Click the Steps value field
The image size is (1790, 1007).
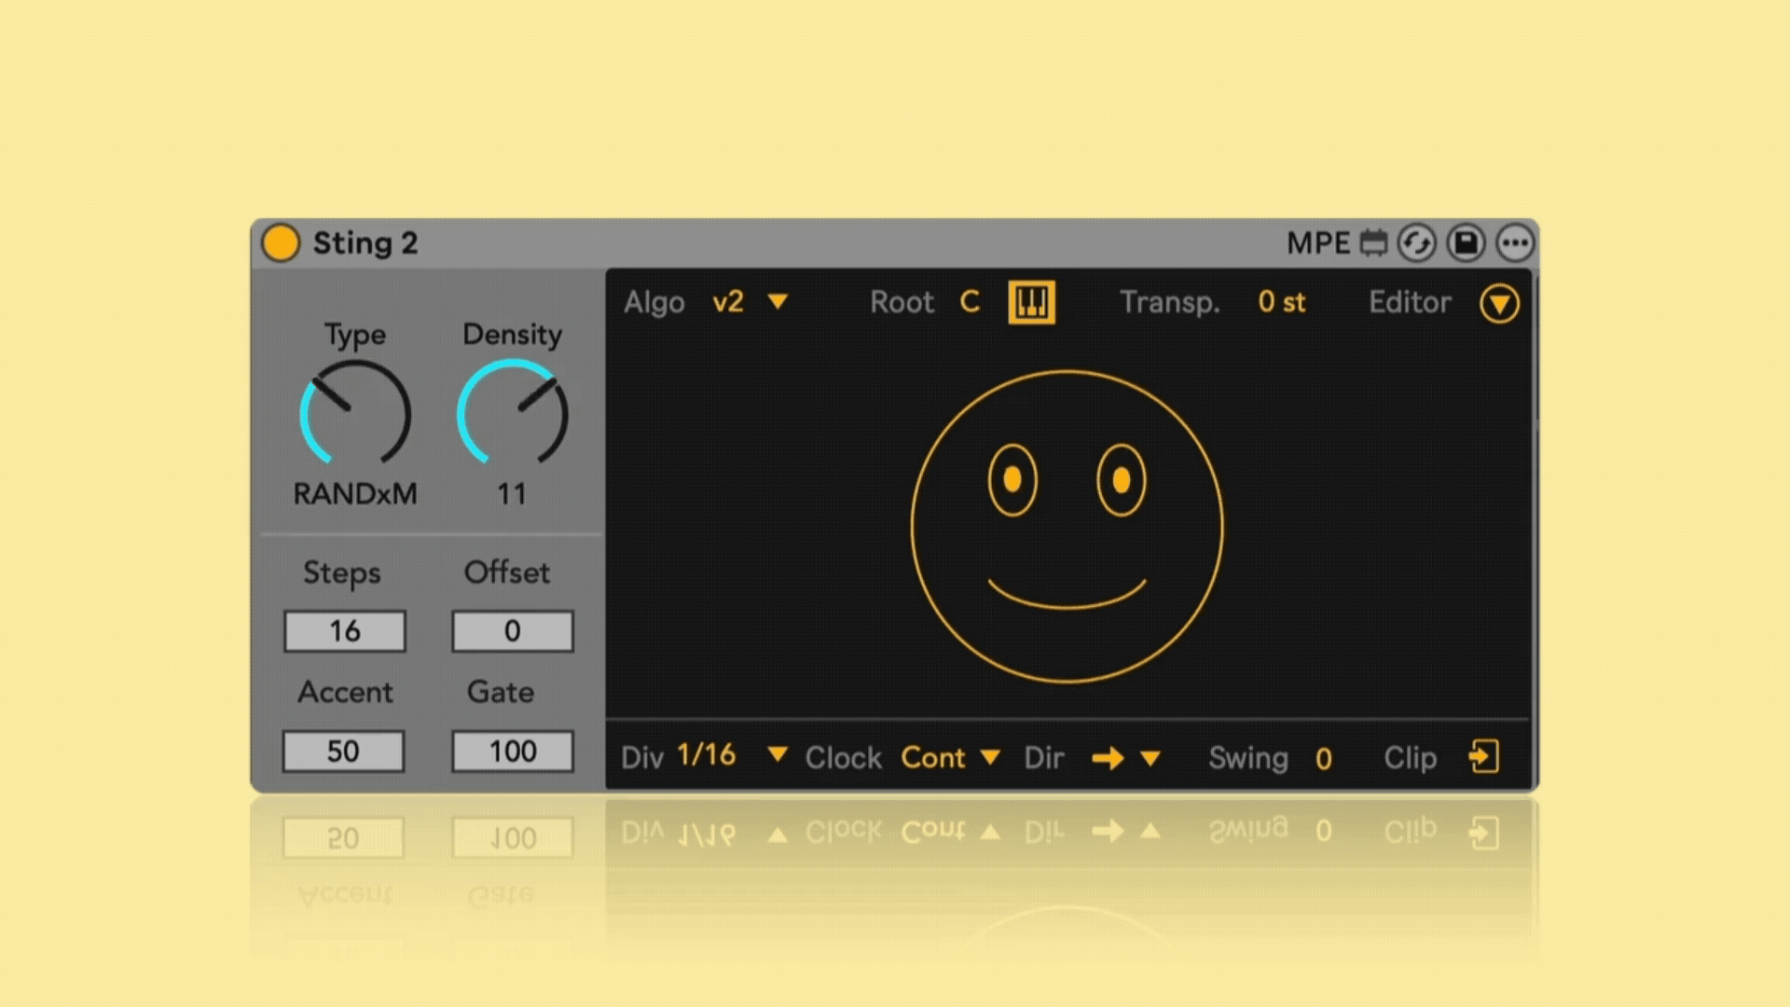pyautogui.click(x=344, y=631)
